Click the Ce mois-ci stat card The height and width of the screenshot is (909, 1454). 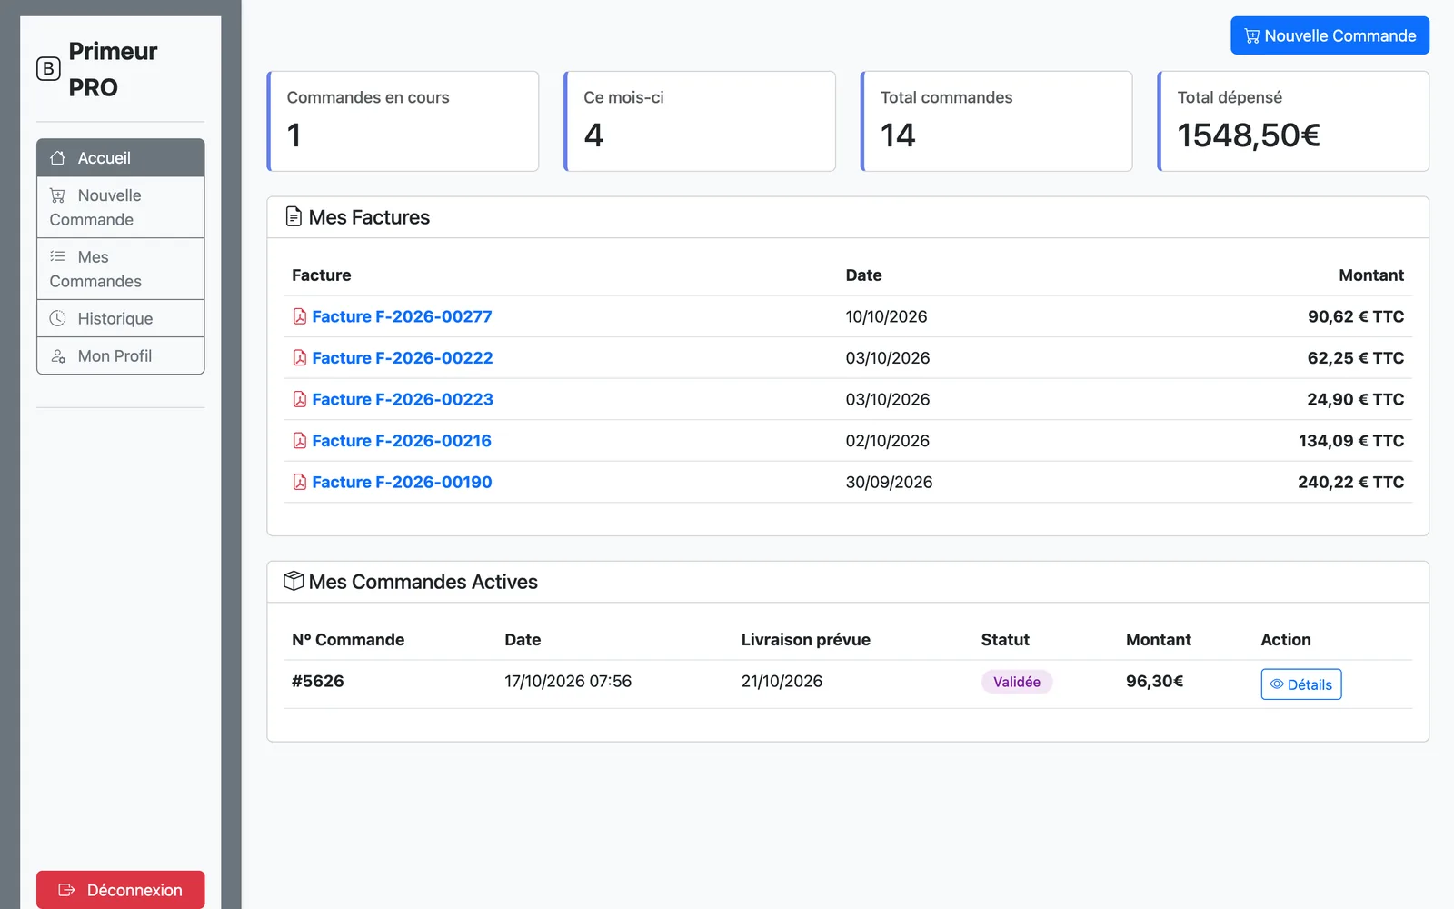pos(700,121)
